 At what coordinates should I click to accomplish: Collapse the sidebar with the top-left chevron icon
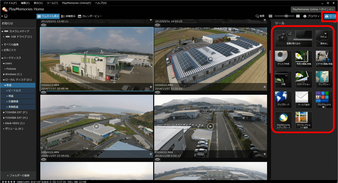tap(2, 16)
